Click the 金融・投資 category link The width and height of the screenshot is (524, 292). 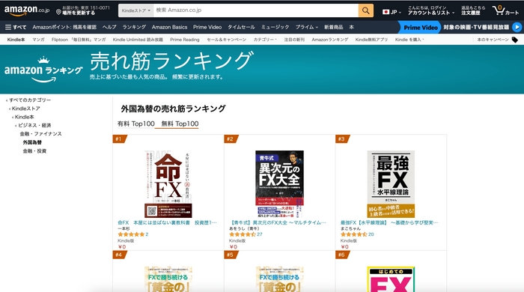[x=34, y=151]
